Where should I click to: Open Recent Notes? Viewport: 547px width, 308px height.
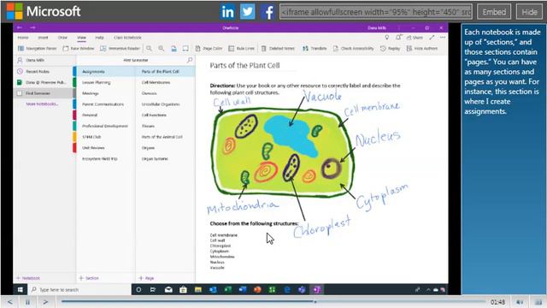point(44,71)
